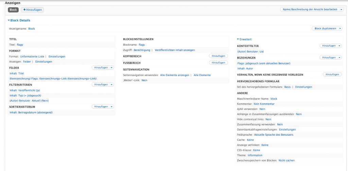Open the Inhalt: Typ (= Jobgesuch) filter

click(x=25, y=96)
